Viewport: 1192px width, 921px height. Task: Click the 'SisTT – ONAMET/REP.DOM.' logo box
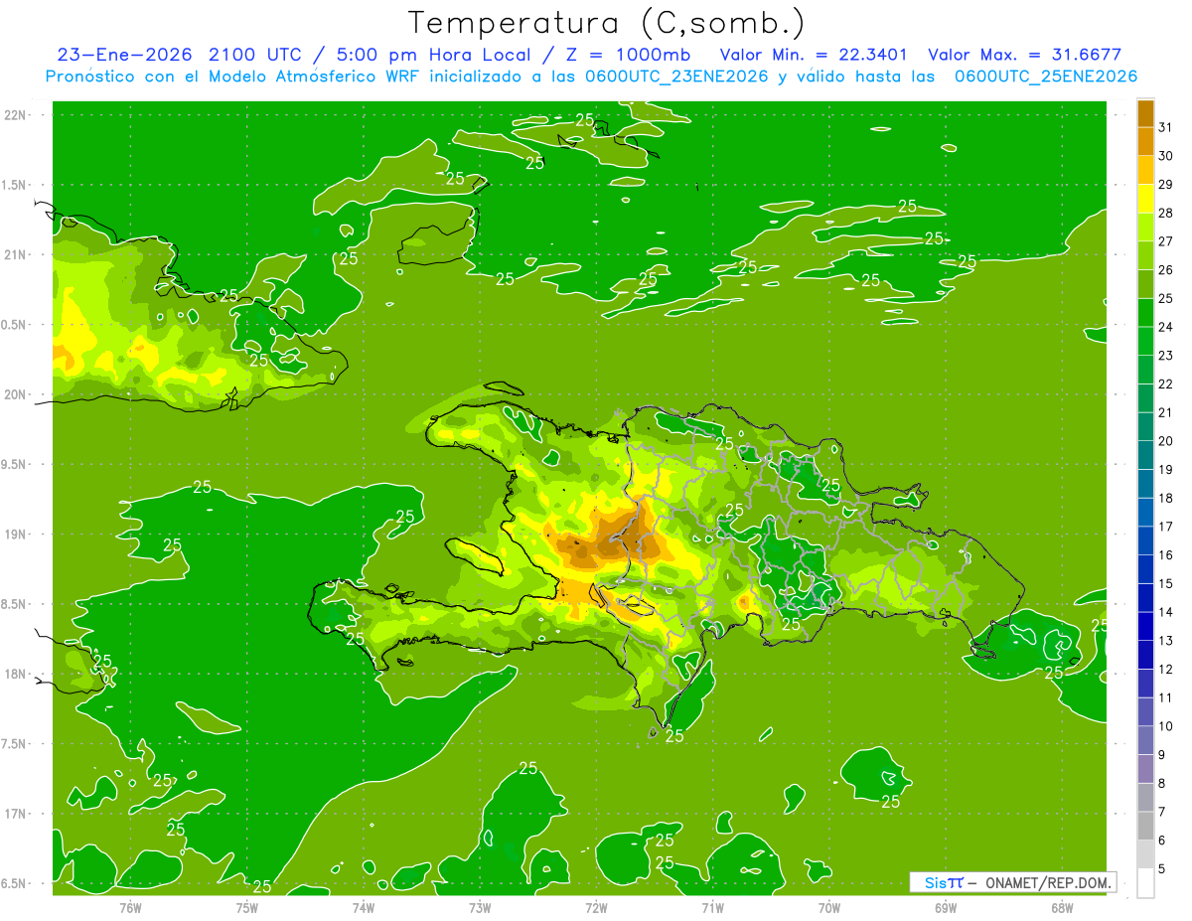pyautogui.click(x=1013, y=882)
